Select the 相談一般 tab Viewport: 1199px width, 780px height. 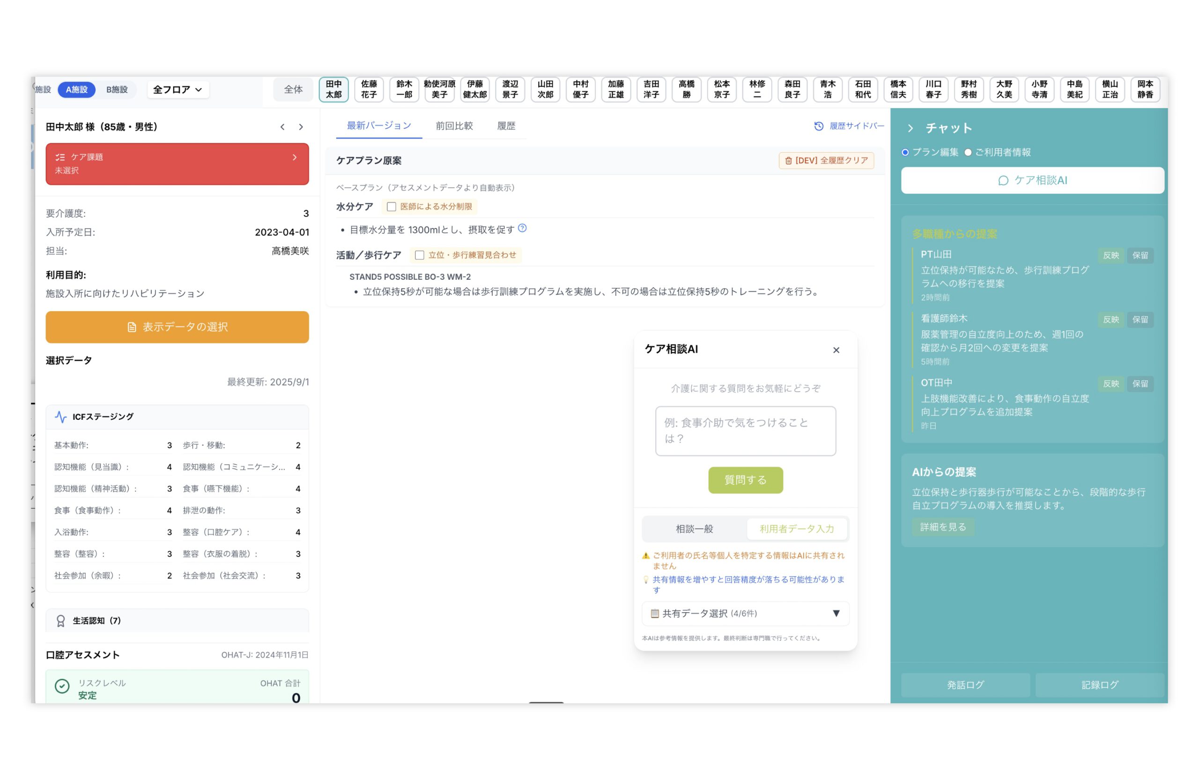(695, 529)
